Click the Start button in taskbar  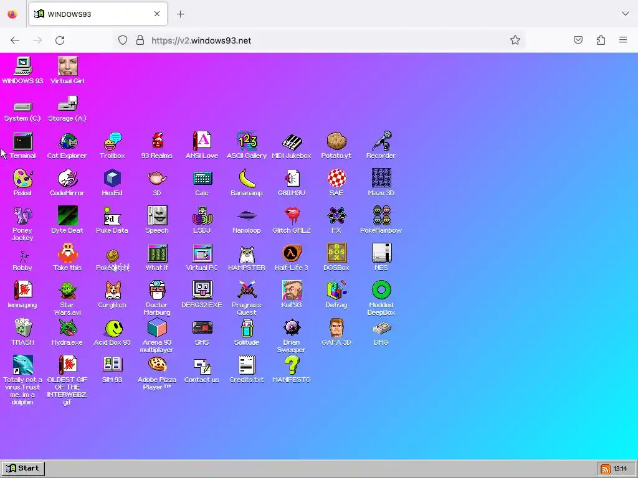(23, 468)
